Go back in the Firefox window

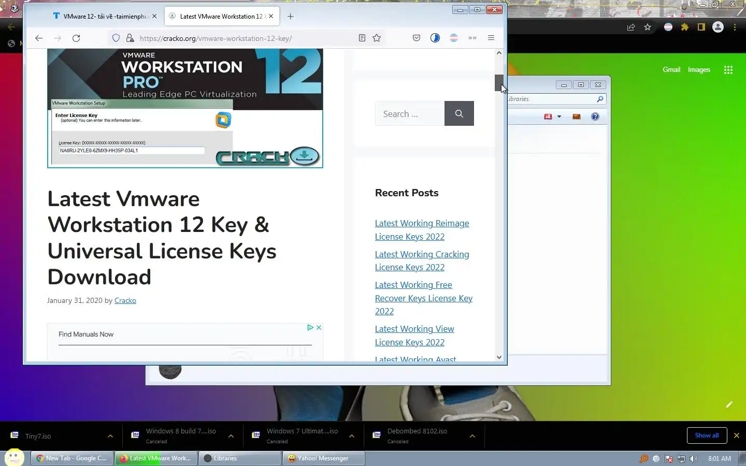coord(39,38)
